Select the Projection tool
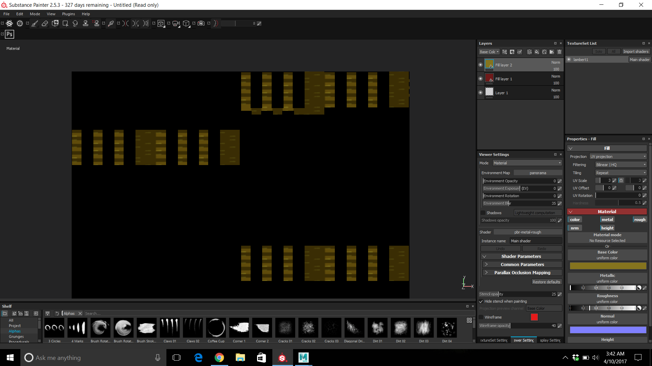Image resolution: width=652 pixels, height=366 pixels. (55, 23)
